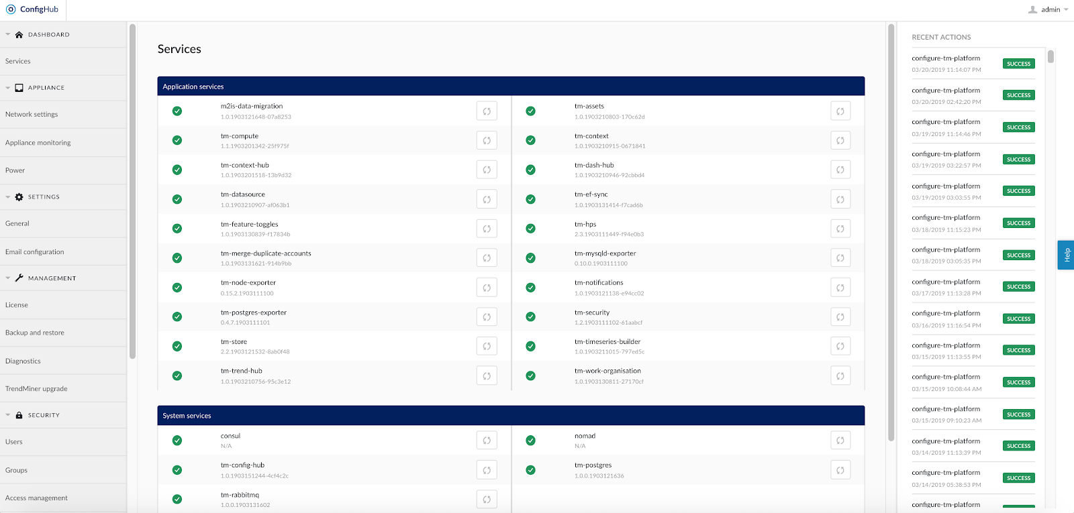Open TrendMiner upgrade page
1074x513 pixels.
coord(63,389)
